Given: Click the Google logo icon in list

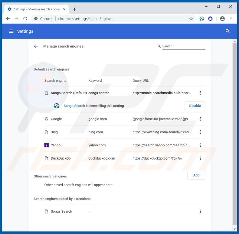Looking at the screenshot, I should [47, 119].
